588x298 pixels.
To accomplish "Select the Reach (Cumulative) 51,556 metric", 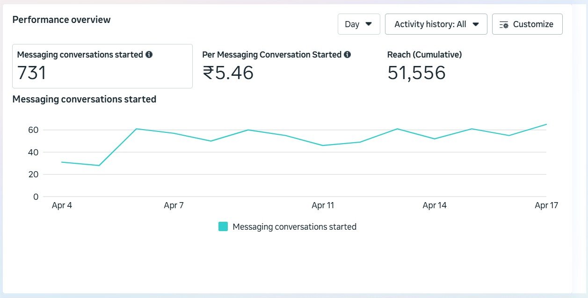I will tap(416, 73).
